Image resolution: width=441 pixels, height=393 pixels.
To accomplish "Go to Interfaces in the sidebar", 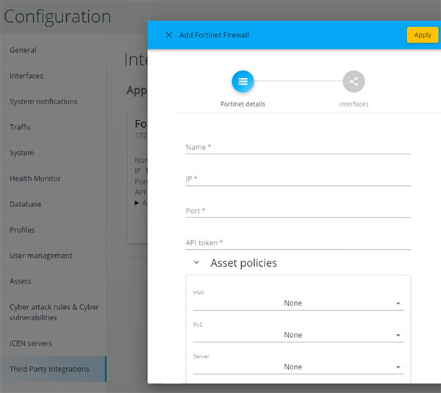I will coord(26,76).
